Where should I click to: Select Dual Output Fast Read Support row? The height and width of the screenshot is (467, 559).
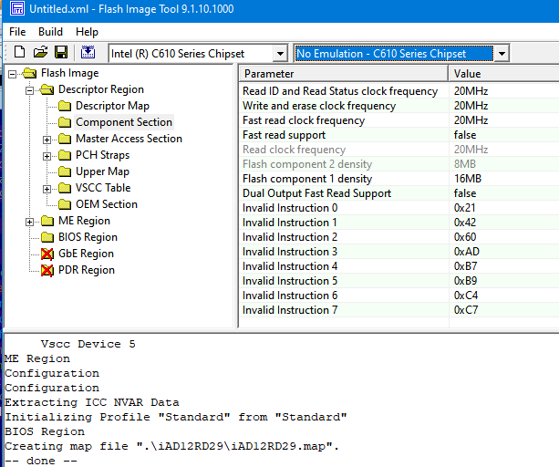399,193
